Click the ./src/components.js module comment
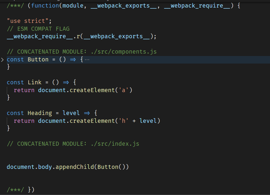The image size is (270, 195). 82,52
